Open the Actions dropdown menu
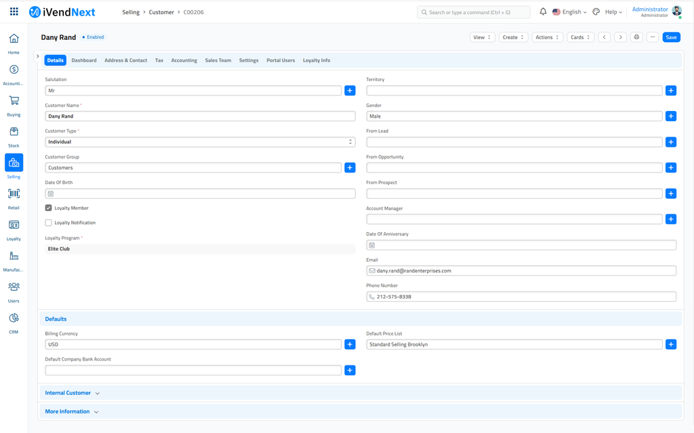 tap(546, 37)
